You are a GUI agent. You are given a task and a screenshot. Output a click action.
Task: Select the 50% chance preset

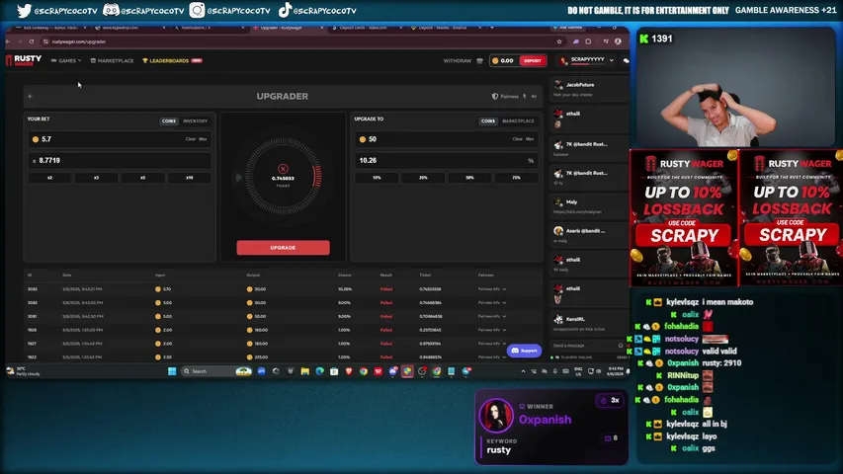(469, 178)
